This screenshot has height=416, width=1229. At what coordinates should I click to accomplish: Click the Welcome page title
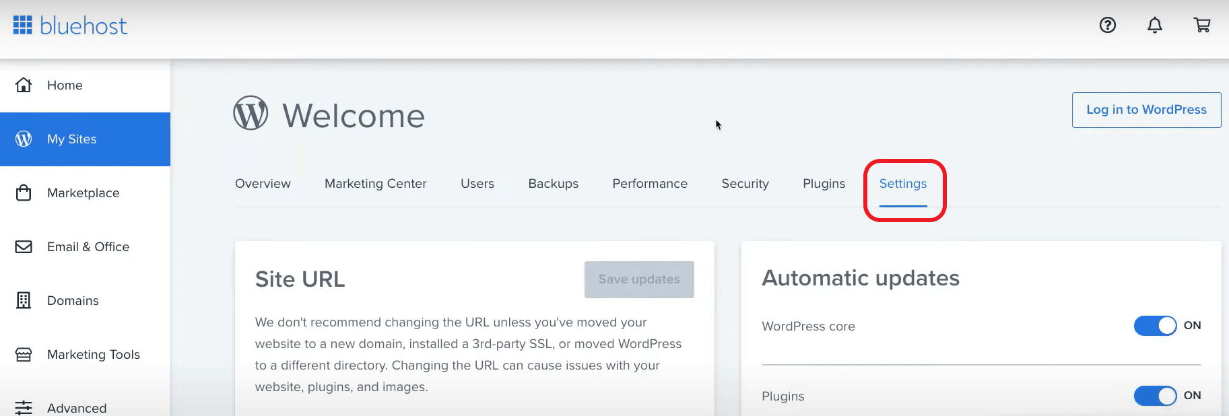[354, 116]
